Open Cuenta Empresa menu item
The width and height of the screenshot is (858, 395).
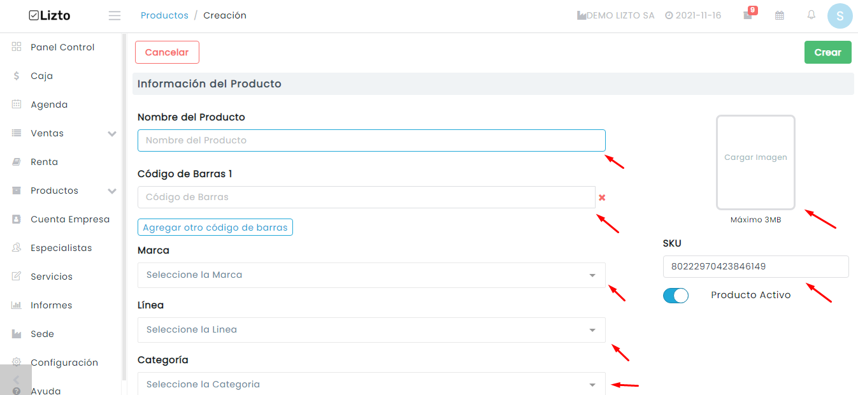70,219
